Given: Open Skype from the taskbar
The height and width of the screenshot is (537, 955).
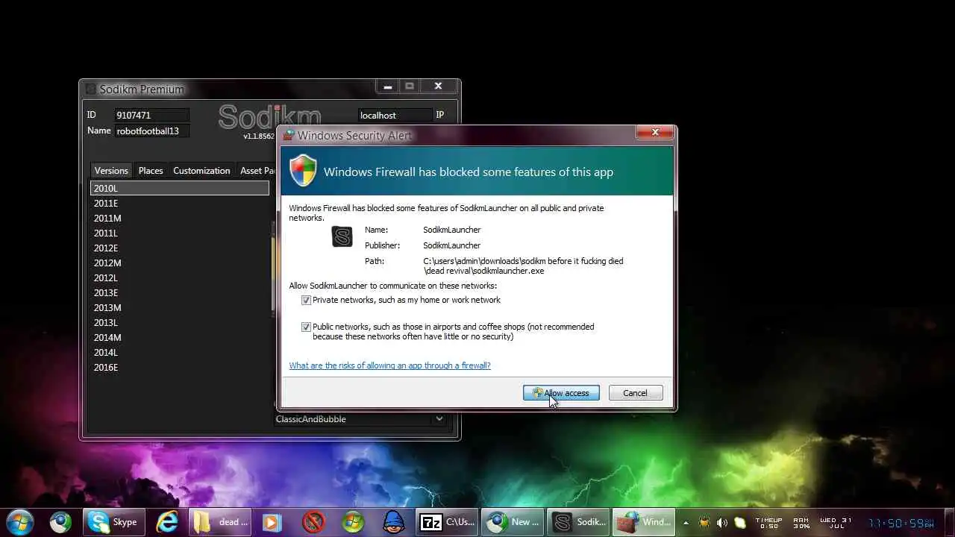Looking at the screenshot, I should click(x=113, y=521).
